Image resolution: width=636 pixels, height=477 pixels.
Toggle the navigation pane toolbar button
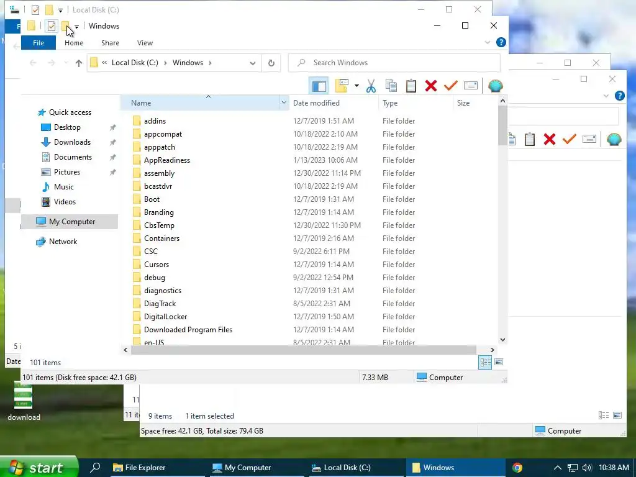click(319, 86)
